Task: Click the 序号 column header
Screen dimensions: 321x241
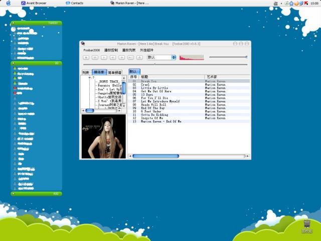Action: [133, 77]
